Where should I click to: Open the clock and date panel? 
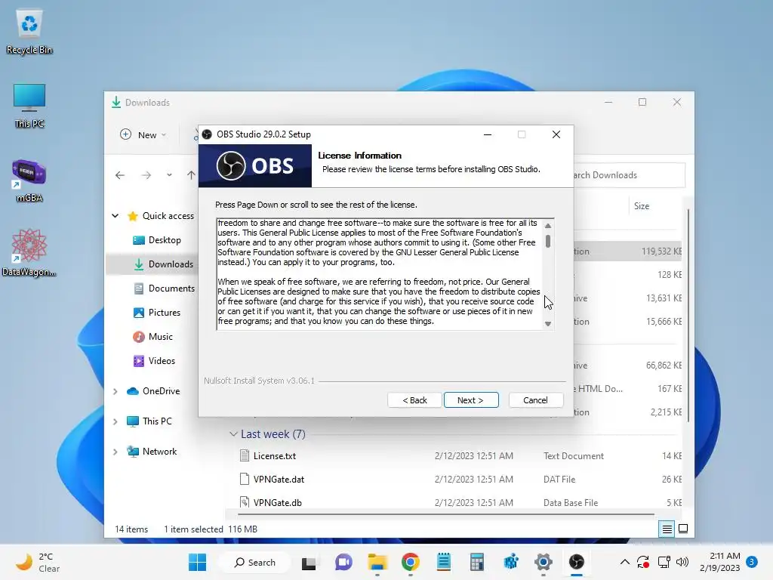coord(719,562)
